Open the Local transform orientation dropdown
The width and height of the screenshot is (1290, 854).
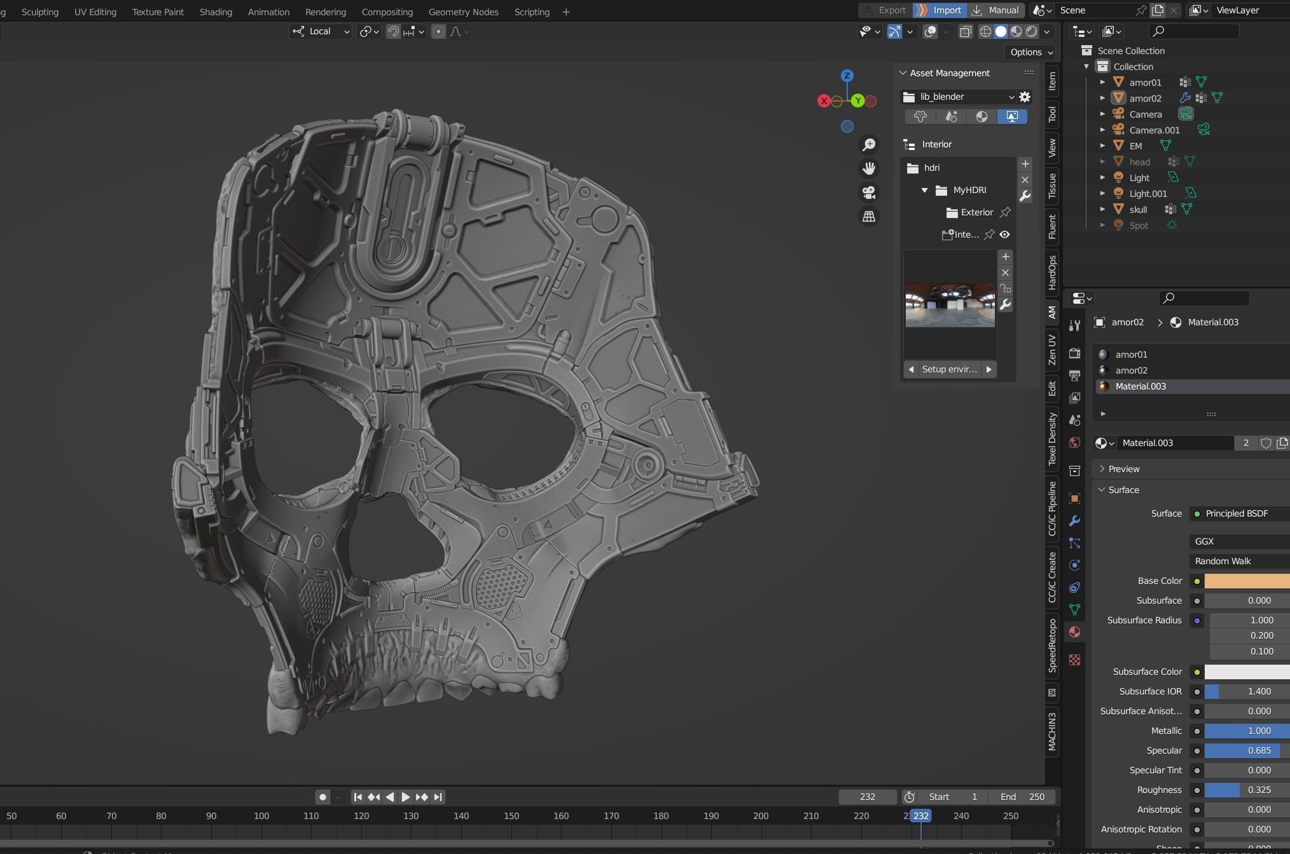321,32
